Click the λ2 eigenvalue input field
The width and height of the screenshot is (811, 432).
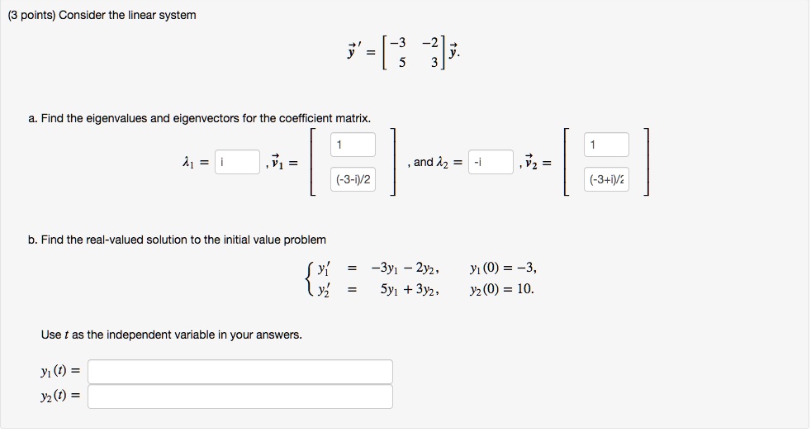point(491,163)
